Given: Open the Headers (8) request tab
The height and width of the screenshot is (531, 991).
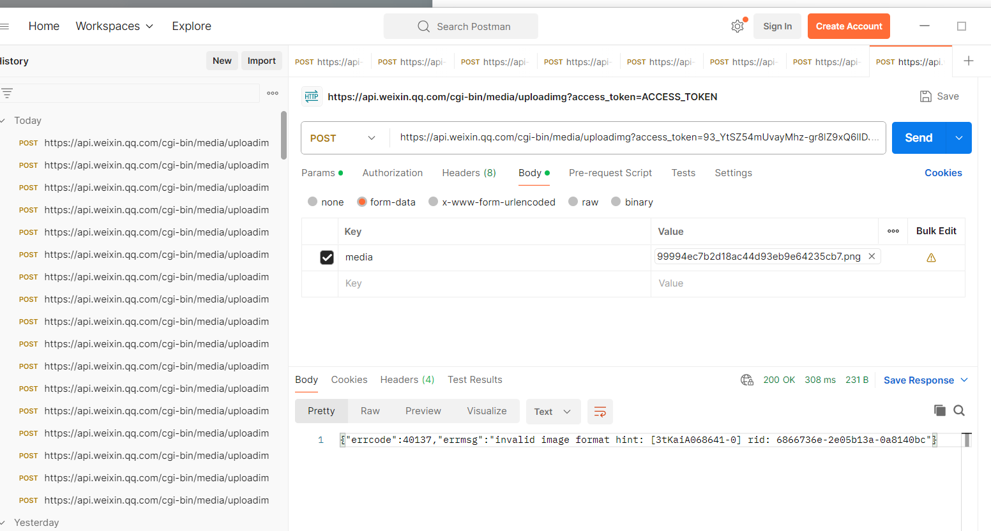Looking at the screenshot, I should point(469,173).
